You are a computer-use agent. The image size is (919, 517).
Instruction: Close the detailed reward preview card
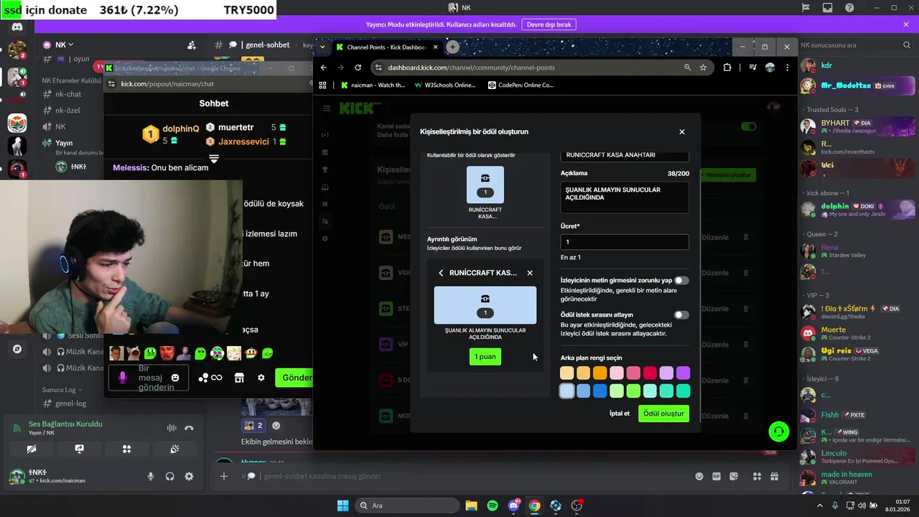[x=530, y=273]
